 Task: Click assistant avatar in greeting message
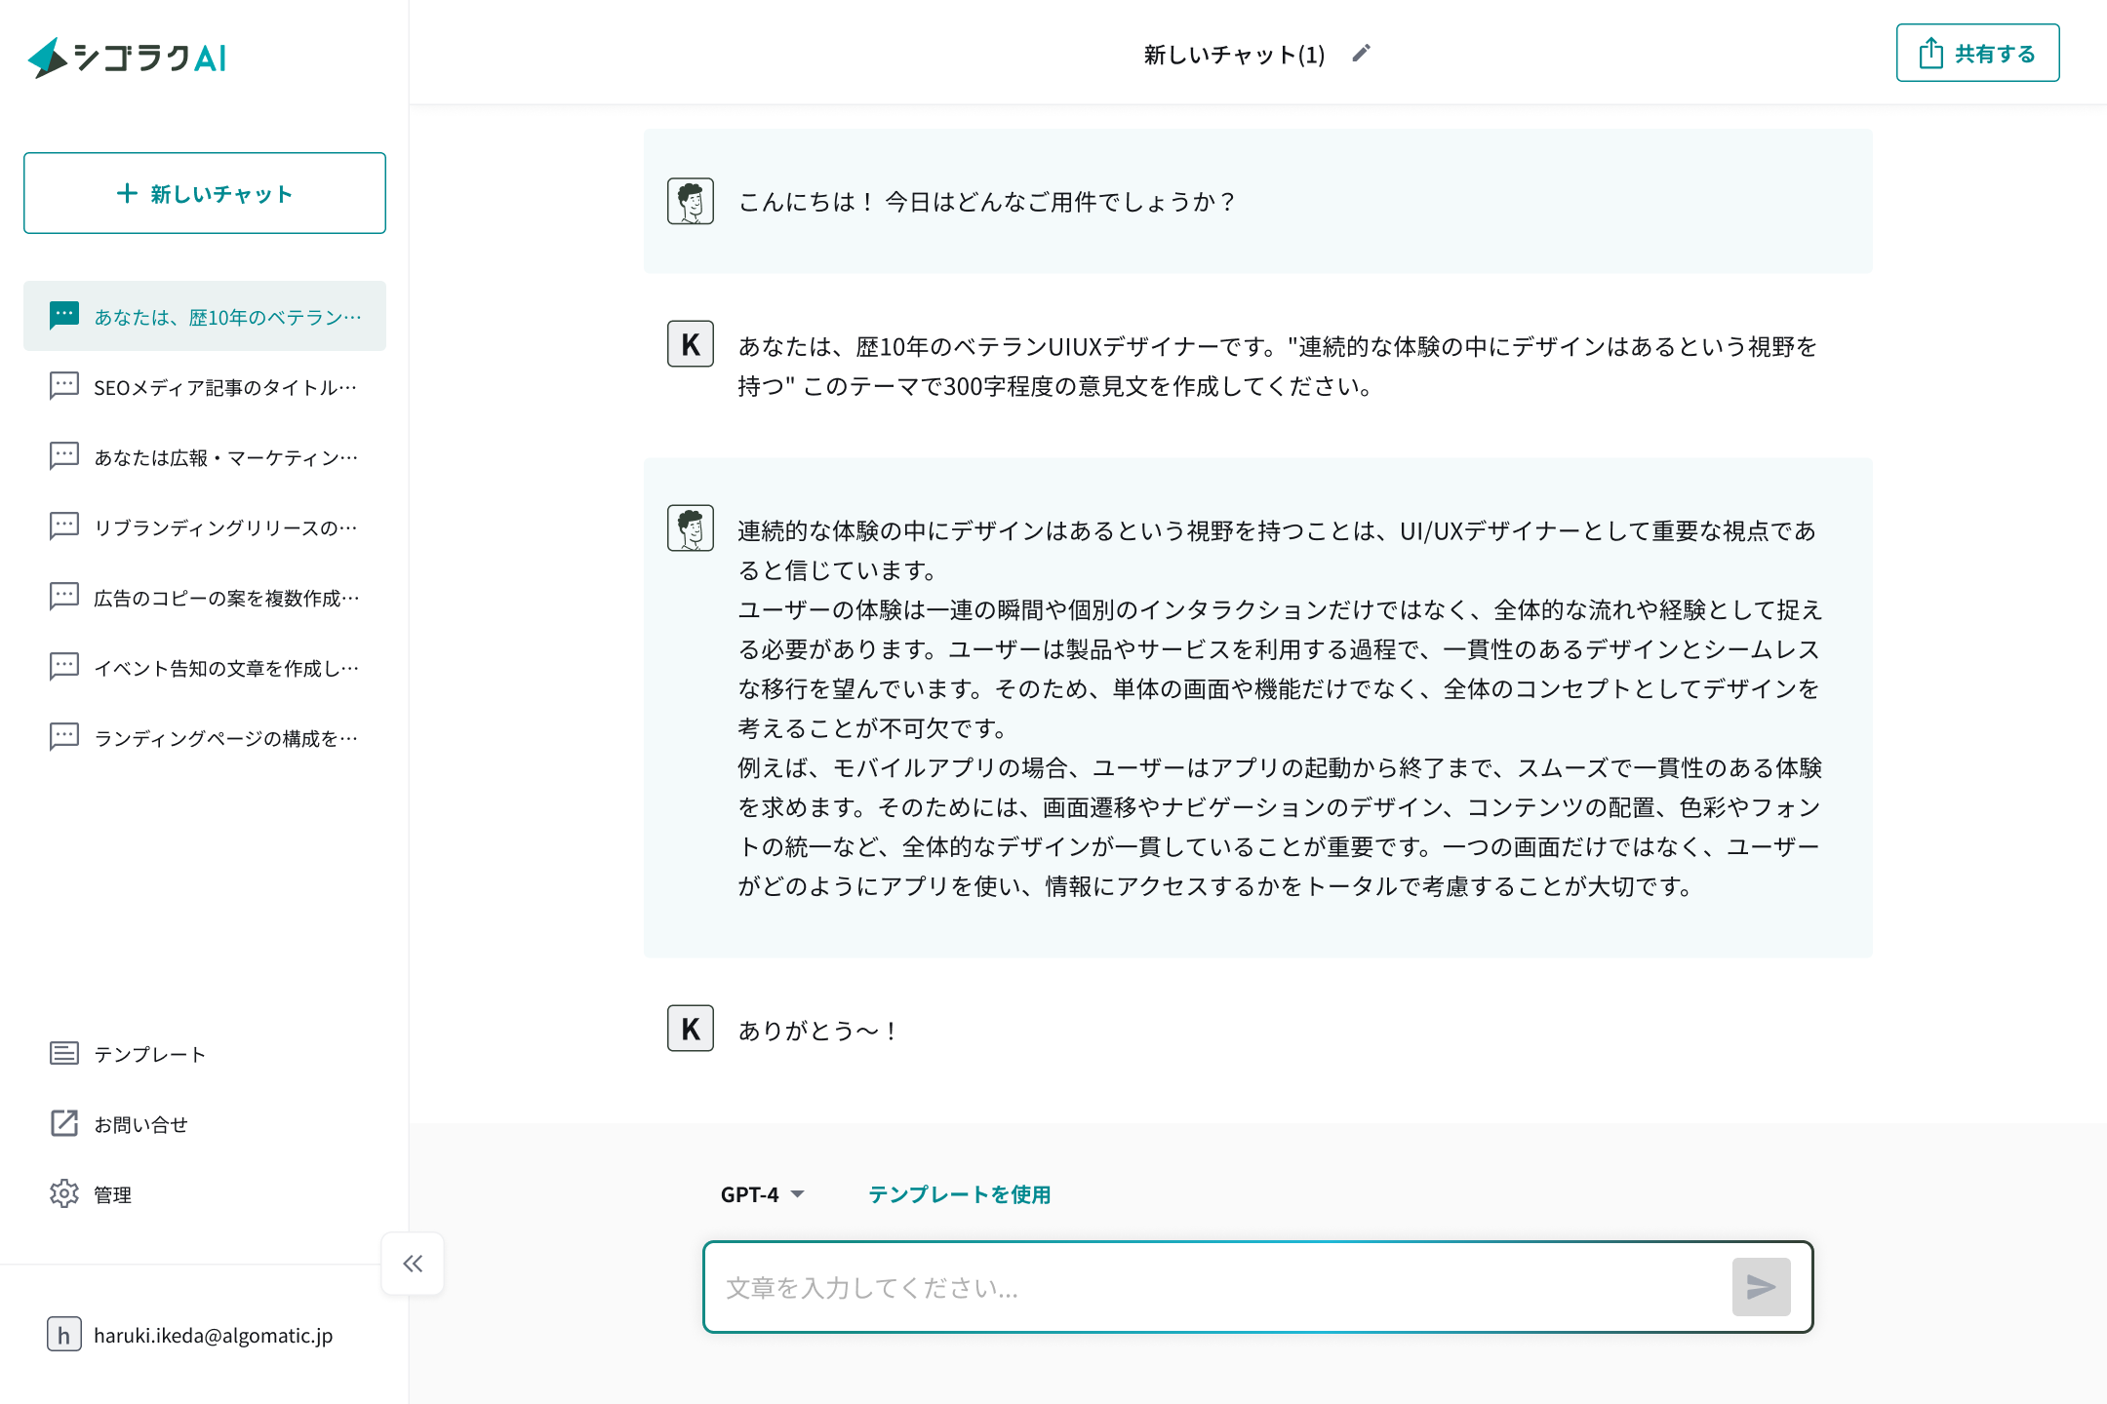point(691,201)
